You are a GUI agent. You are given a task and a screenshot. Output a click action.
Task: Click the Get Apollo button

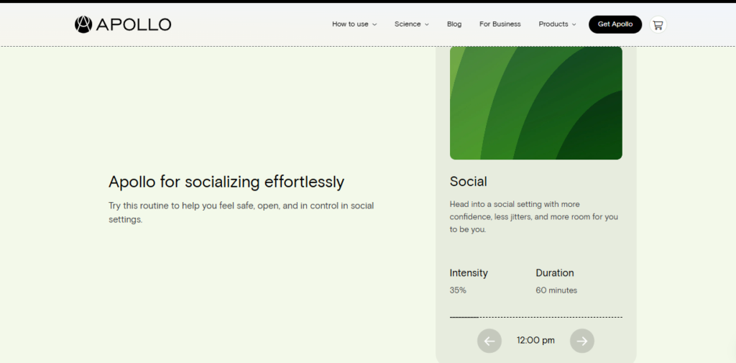click(x=615, y=24)
